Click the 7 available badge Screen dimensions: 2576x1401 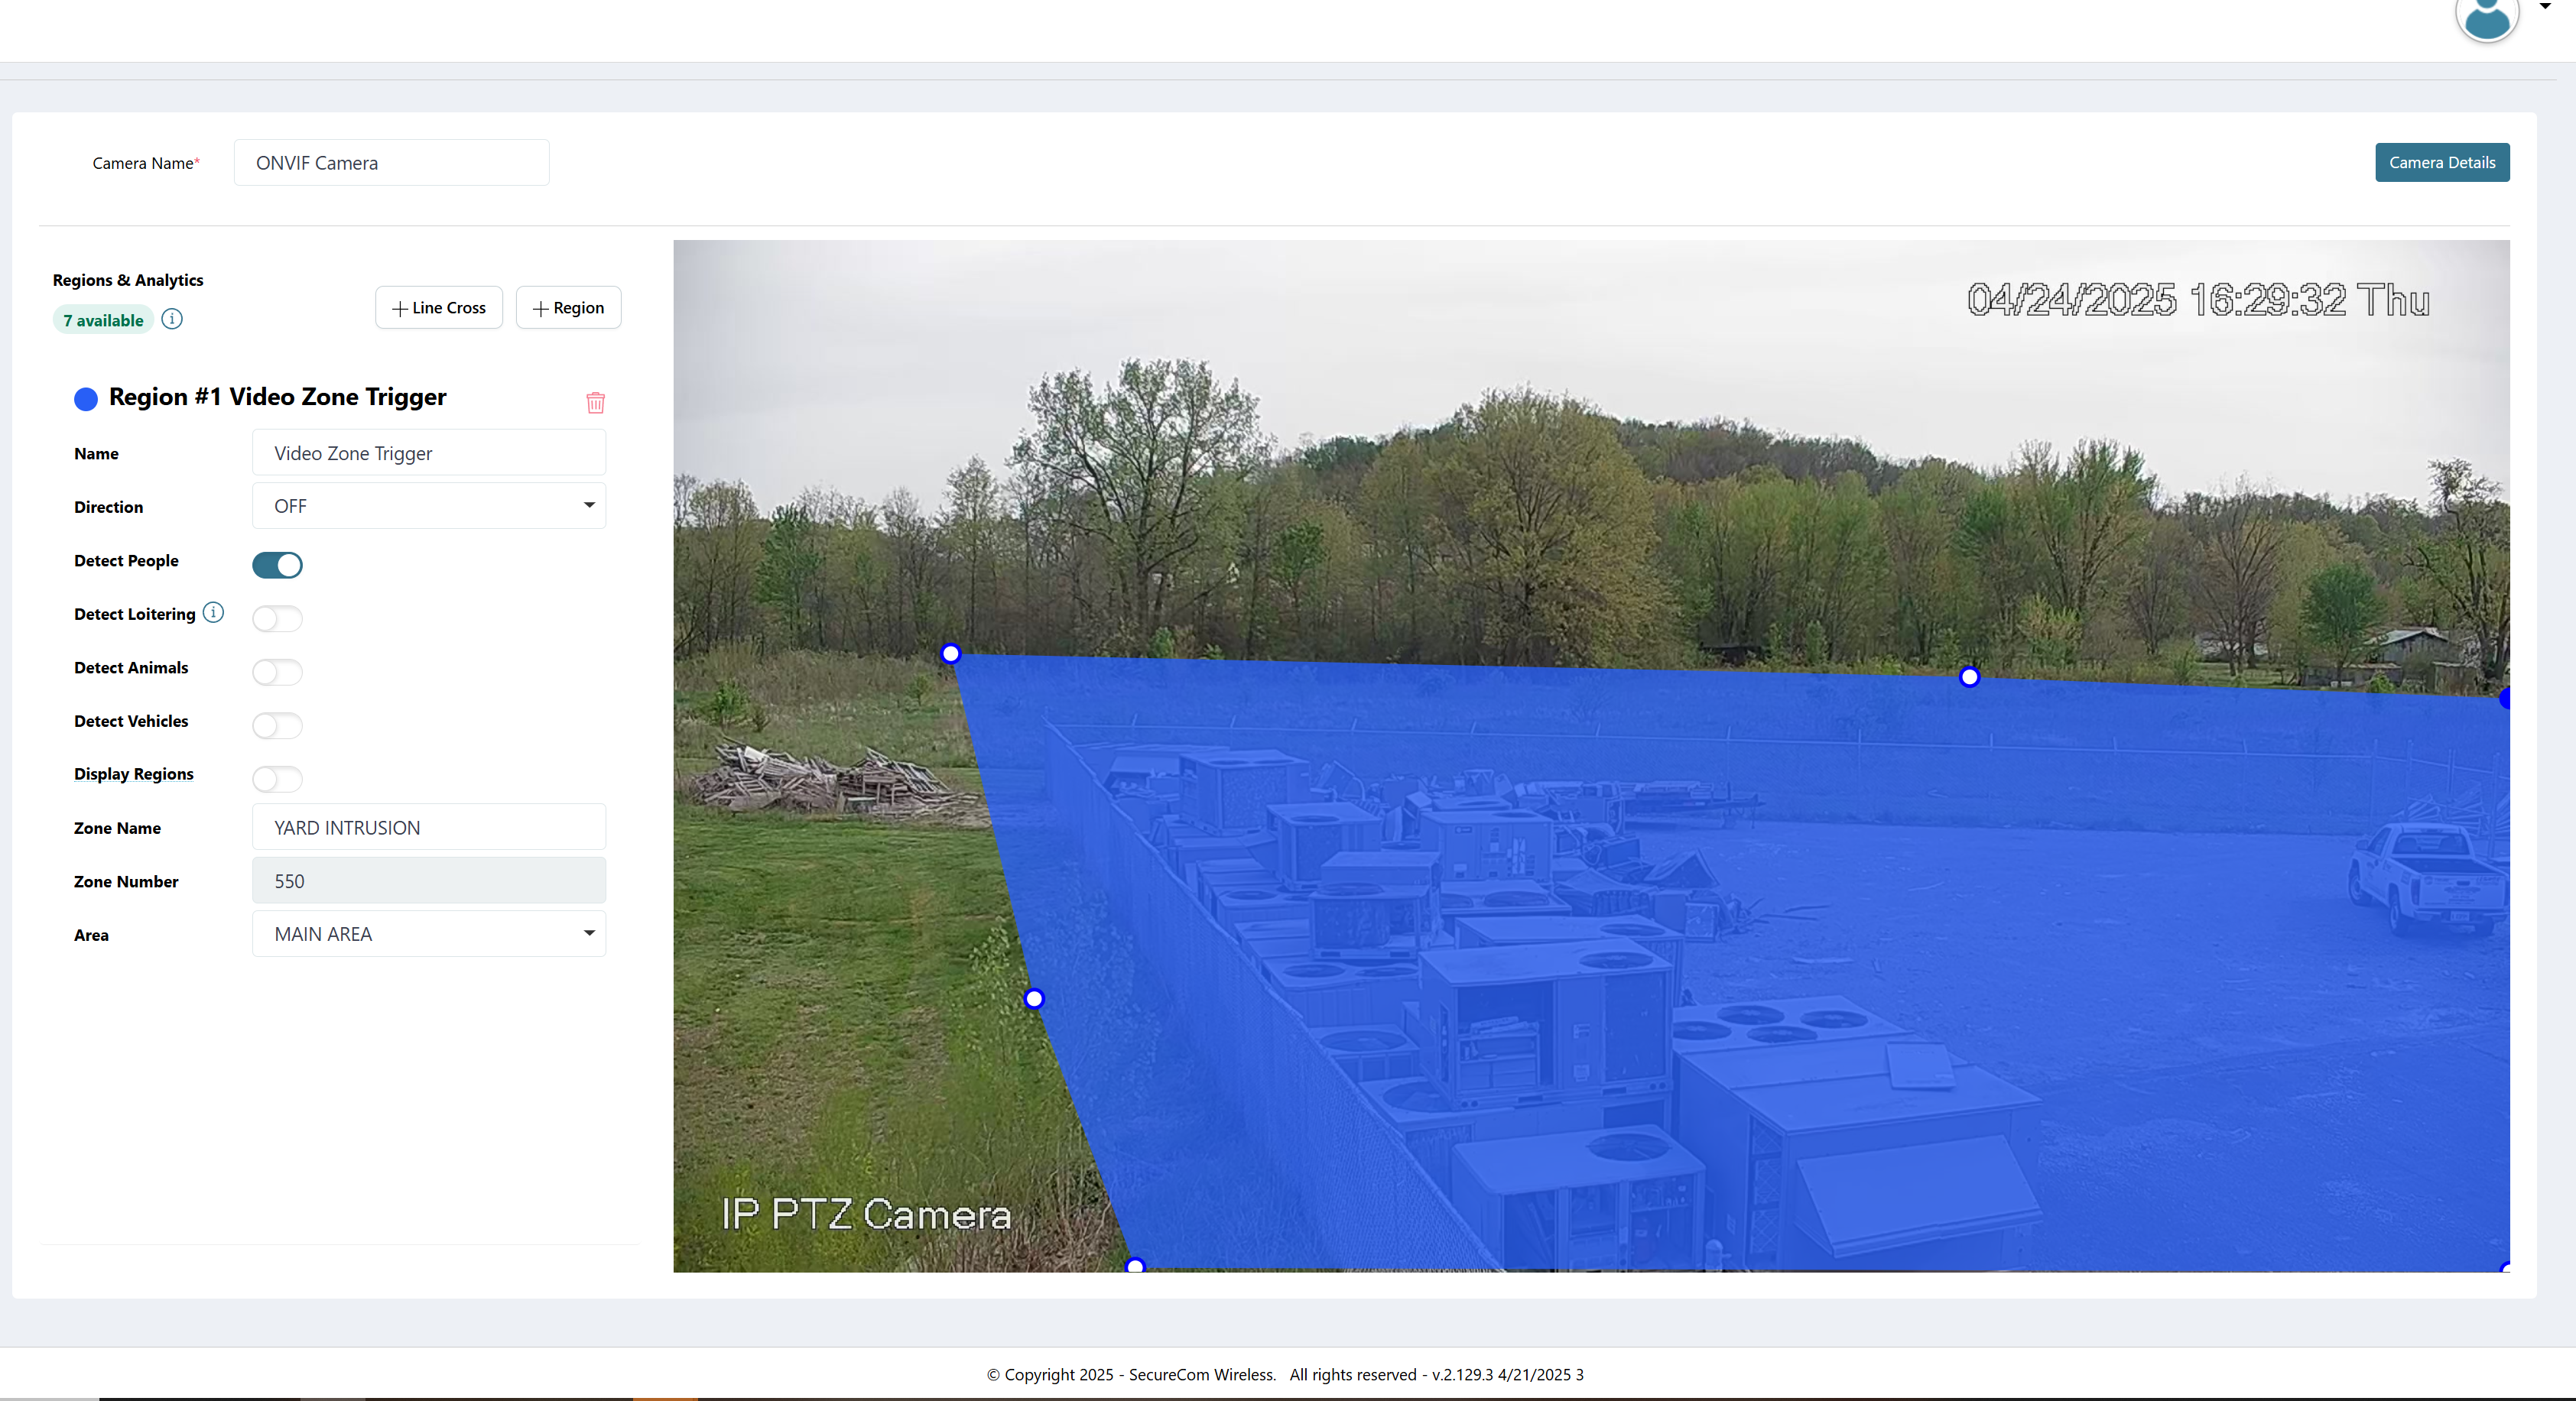pos(103,319)
